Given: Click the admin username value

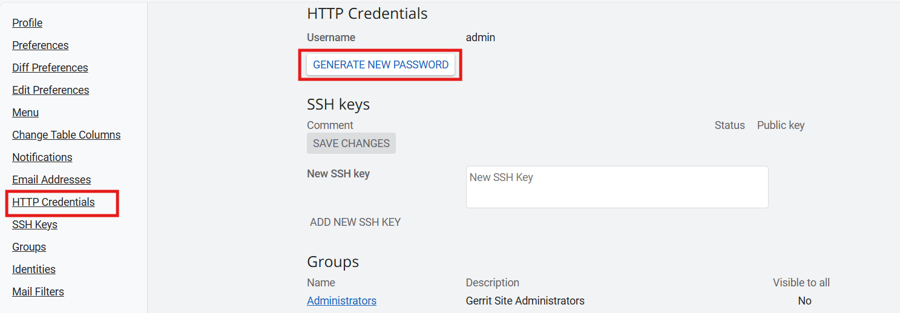Looking at the screenshot, I should (481, 38).
